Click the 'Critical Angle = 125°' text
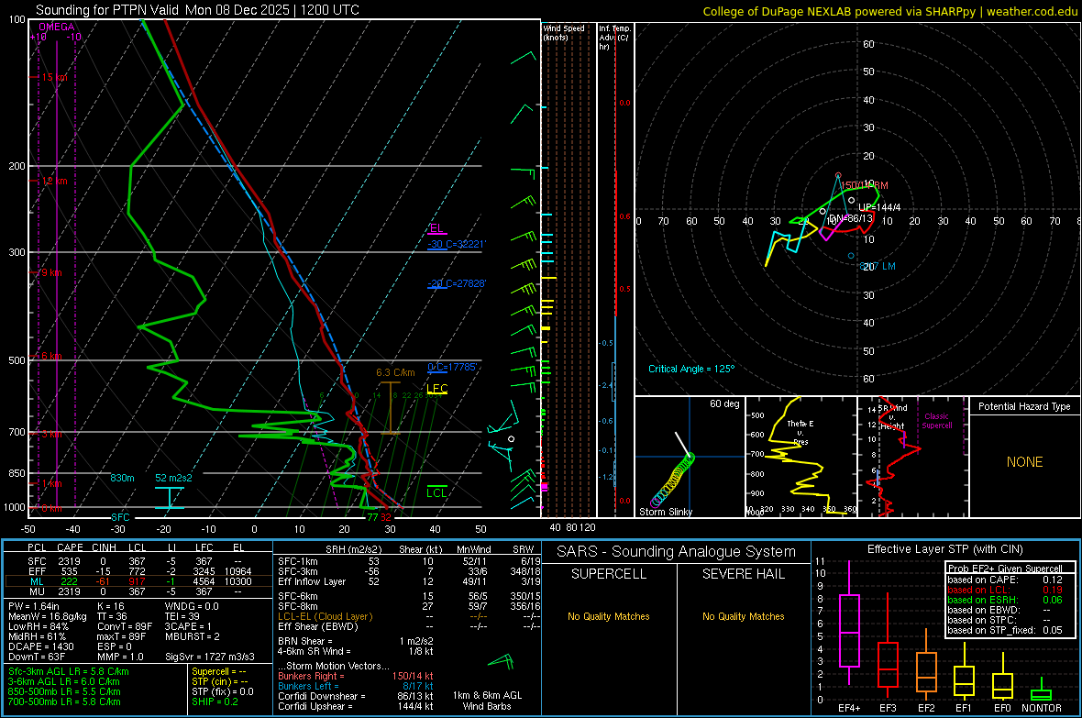The height and width of the screenshot is (718, 1082). tap(691, 369)
